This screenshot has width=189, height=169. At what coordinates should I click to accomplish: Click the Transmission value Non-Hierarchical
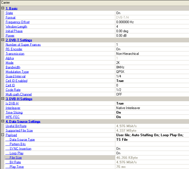pos(128,54)
